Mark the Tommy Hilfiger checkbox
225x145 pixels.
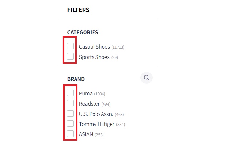pyautogui.click(x=70, y=124)
